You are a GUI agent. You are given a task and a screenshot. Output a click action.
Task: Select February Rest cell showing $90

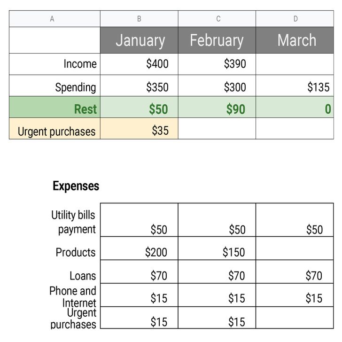(x=217, y=107)
